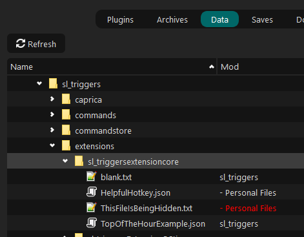The image size is (304, 237).
Task: Switch to the Plugins tab
Action: point(120,20)
